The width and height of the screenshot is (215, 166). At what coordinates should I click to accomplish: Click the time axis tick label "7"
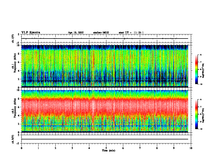tap(140, 148)
